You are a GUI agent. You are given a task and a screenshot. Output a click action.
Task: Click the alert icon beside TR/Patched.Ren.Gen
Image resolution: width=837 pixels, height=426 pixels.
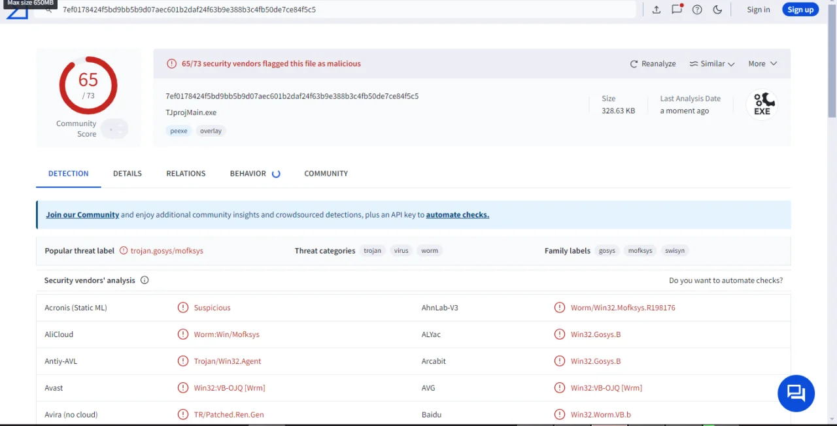(183, 415)
